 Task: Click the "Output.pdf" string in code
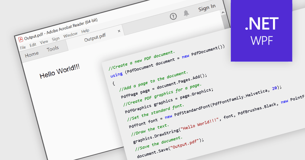[185, 143]
